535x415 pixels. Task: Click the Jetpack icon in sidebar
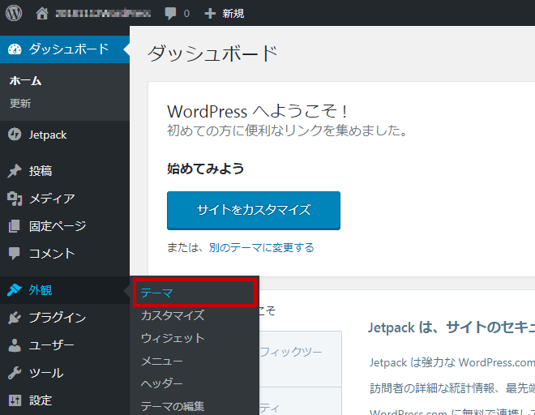[14, 135]
